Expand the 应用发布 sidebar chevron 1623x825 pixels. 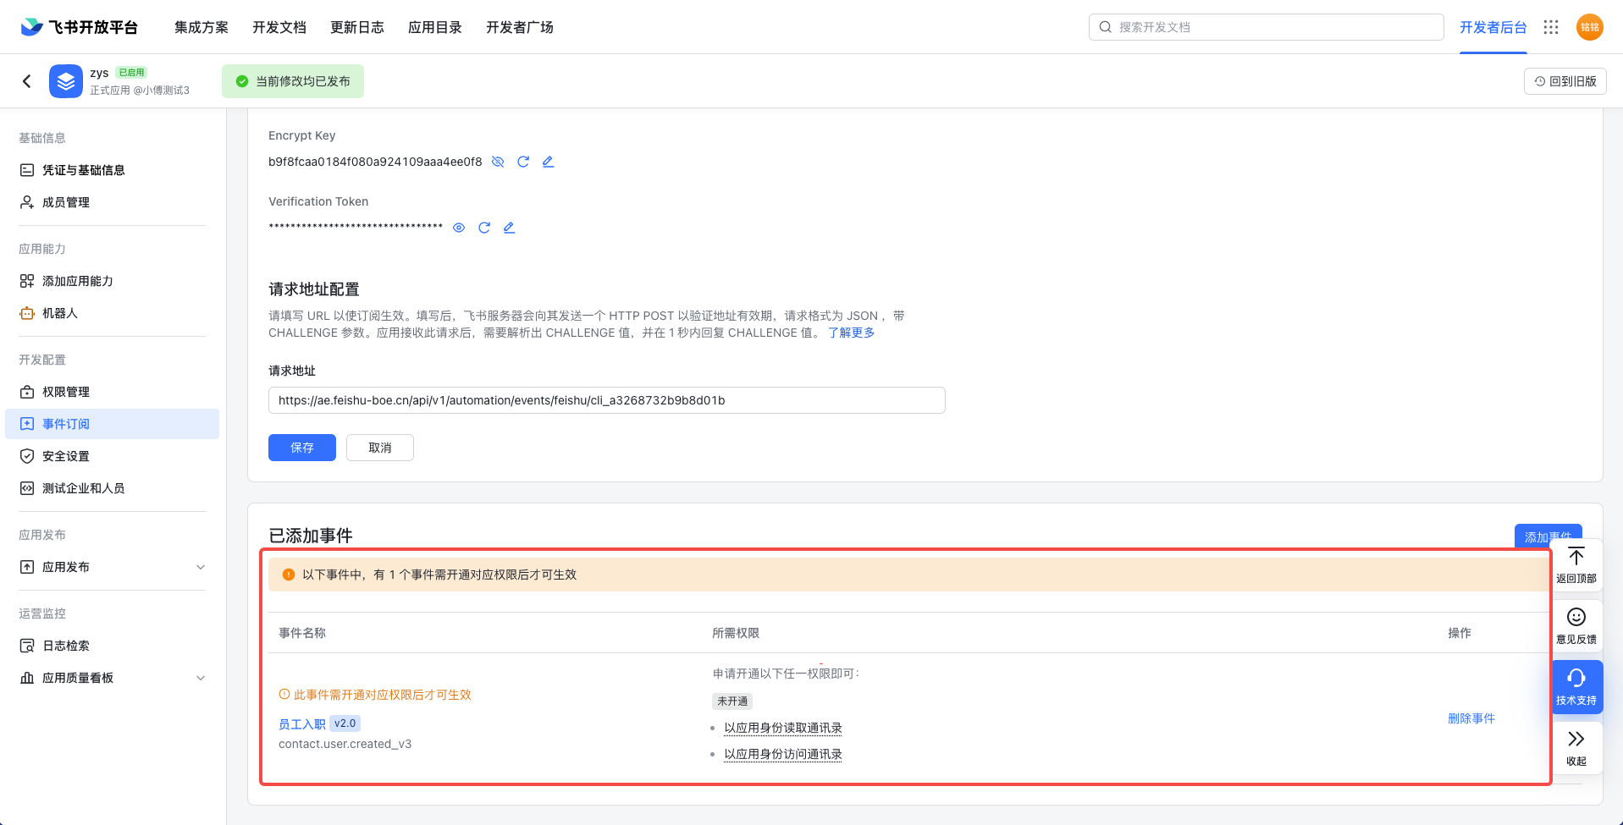coord(201,567)
